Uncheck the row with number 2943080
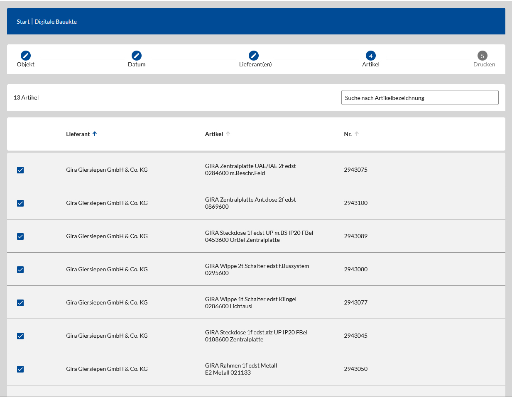Screen dimensions: 512x397 (20, 270)
